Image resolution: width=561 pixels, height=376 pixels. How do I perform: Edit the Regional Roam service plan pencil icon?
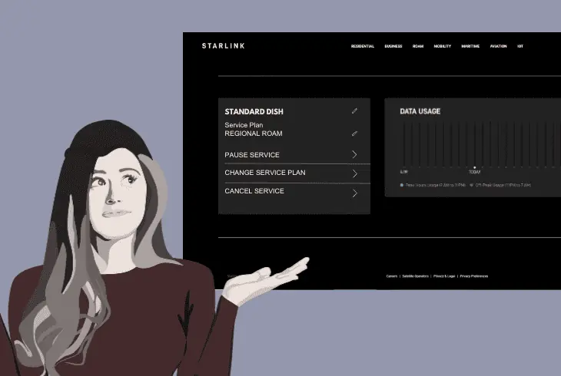coord(354,134)
